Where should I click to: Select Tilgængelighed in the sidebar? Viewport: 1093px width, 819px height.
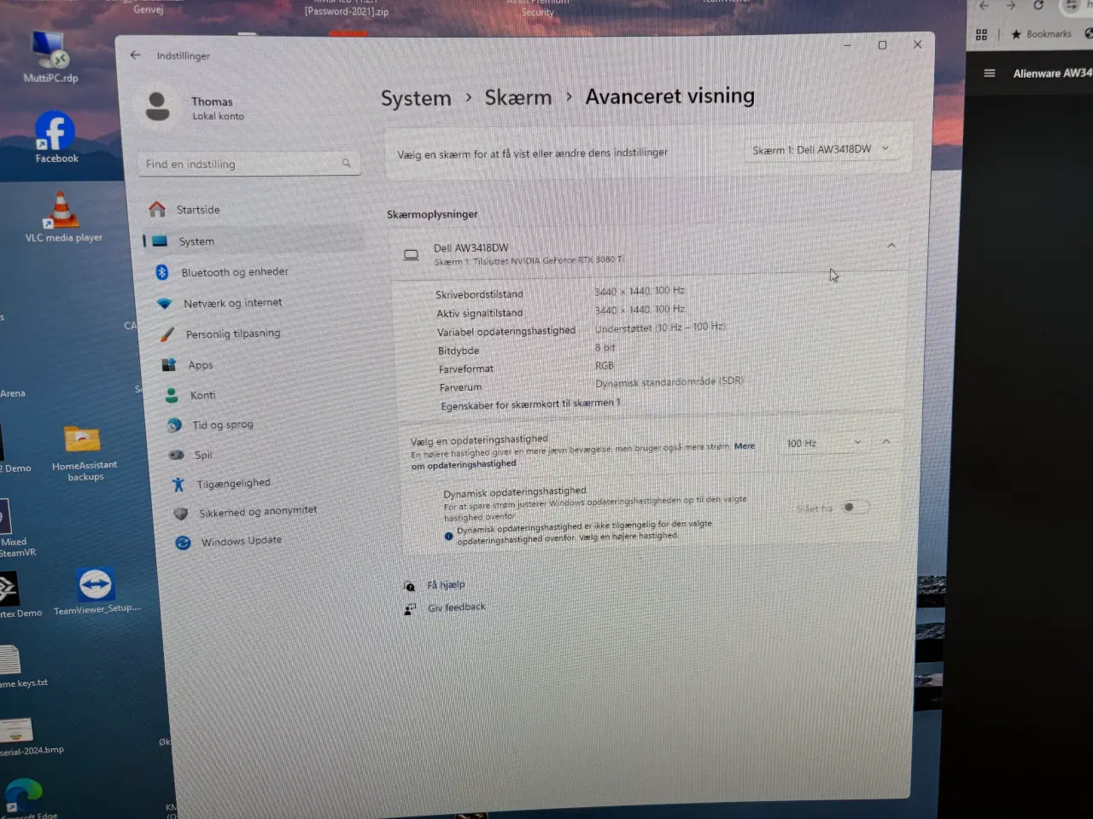[233, 484]
